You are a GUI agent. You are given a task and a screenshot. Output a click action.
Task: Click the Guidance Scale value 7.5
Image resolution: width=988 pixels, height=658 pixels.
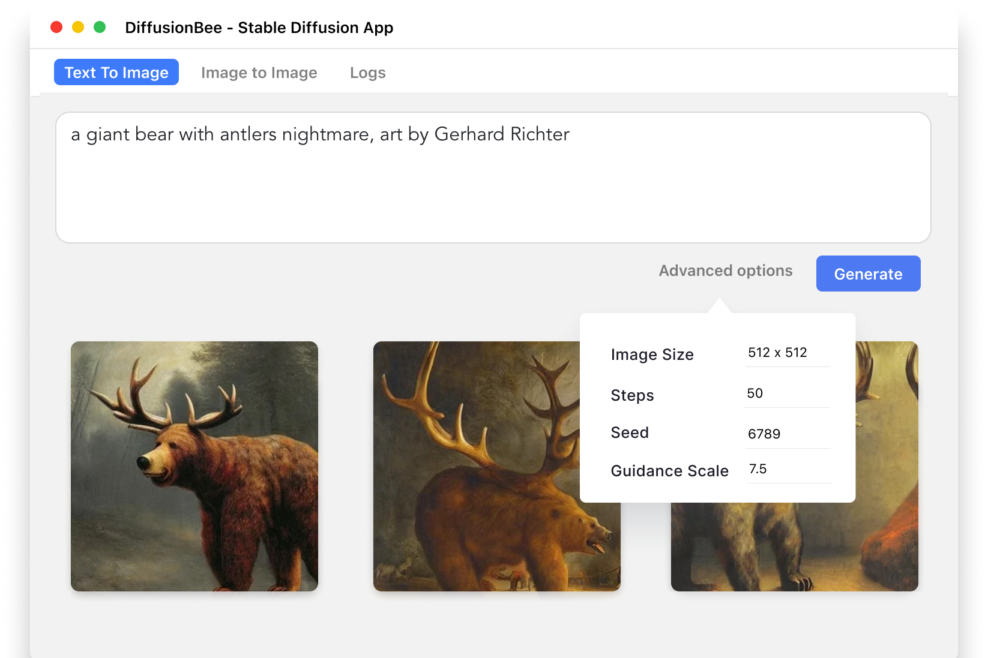point(787,469)
